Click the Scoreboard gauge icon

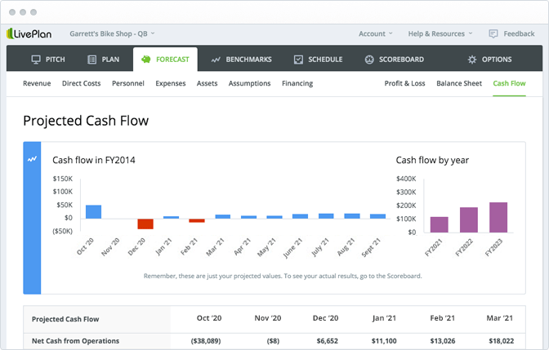click(x=369, y=60)
